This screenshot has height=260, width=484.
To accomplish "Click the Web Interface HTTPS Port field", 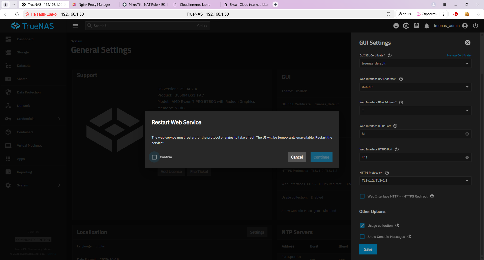I will pos(412,157).
